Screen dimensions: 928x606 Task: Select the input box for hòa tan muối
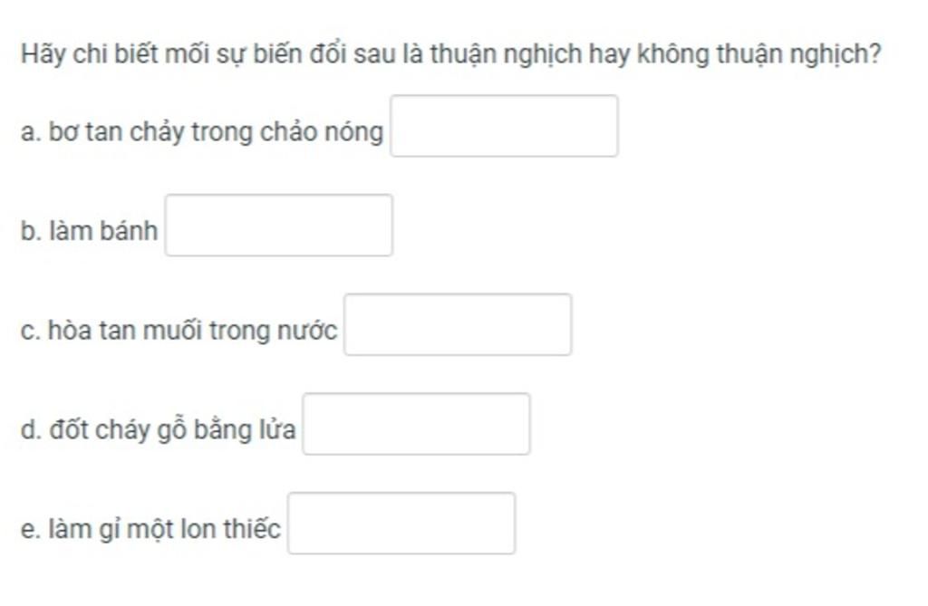coord(458,325)
